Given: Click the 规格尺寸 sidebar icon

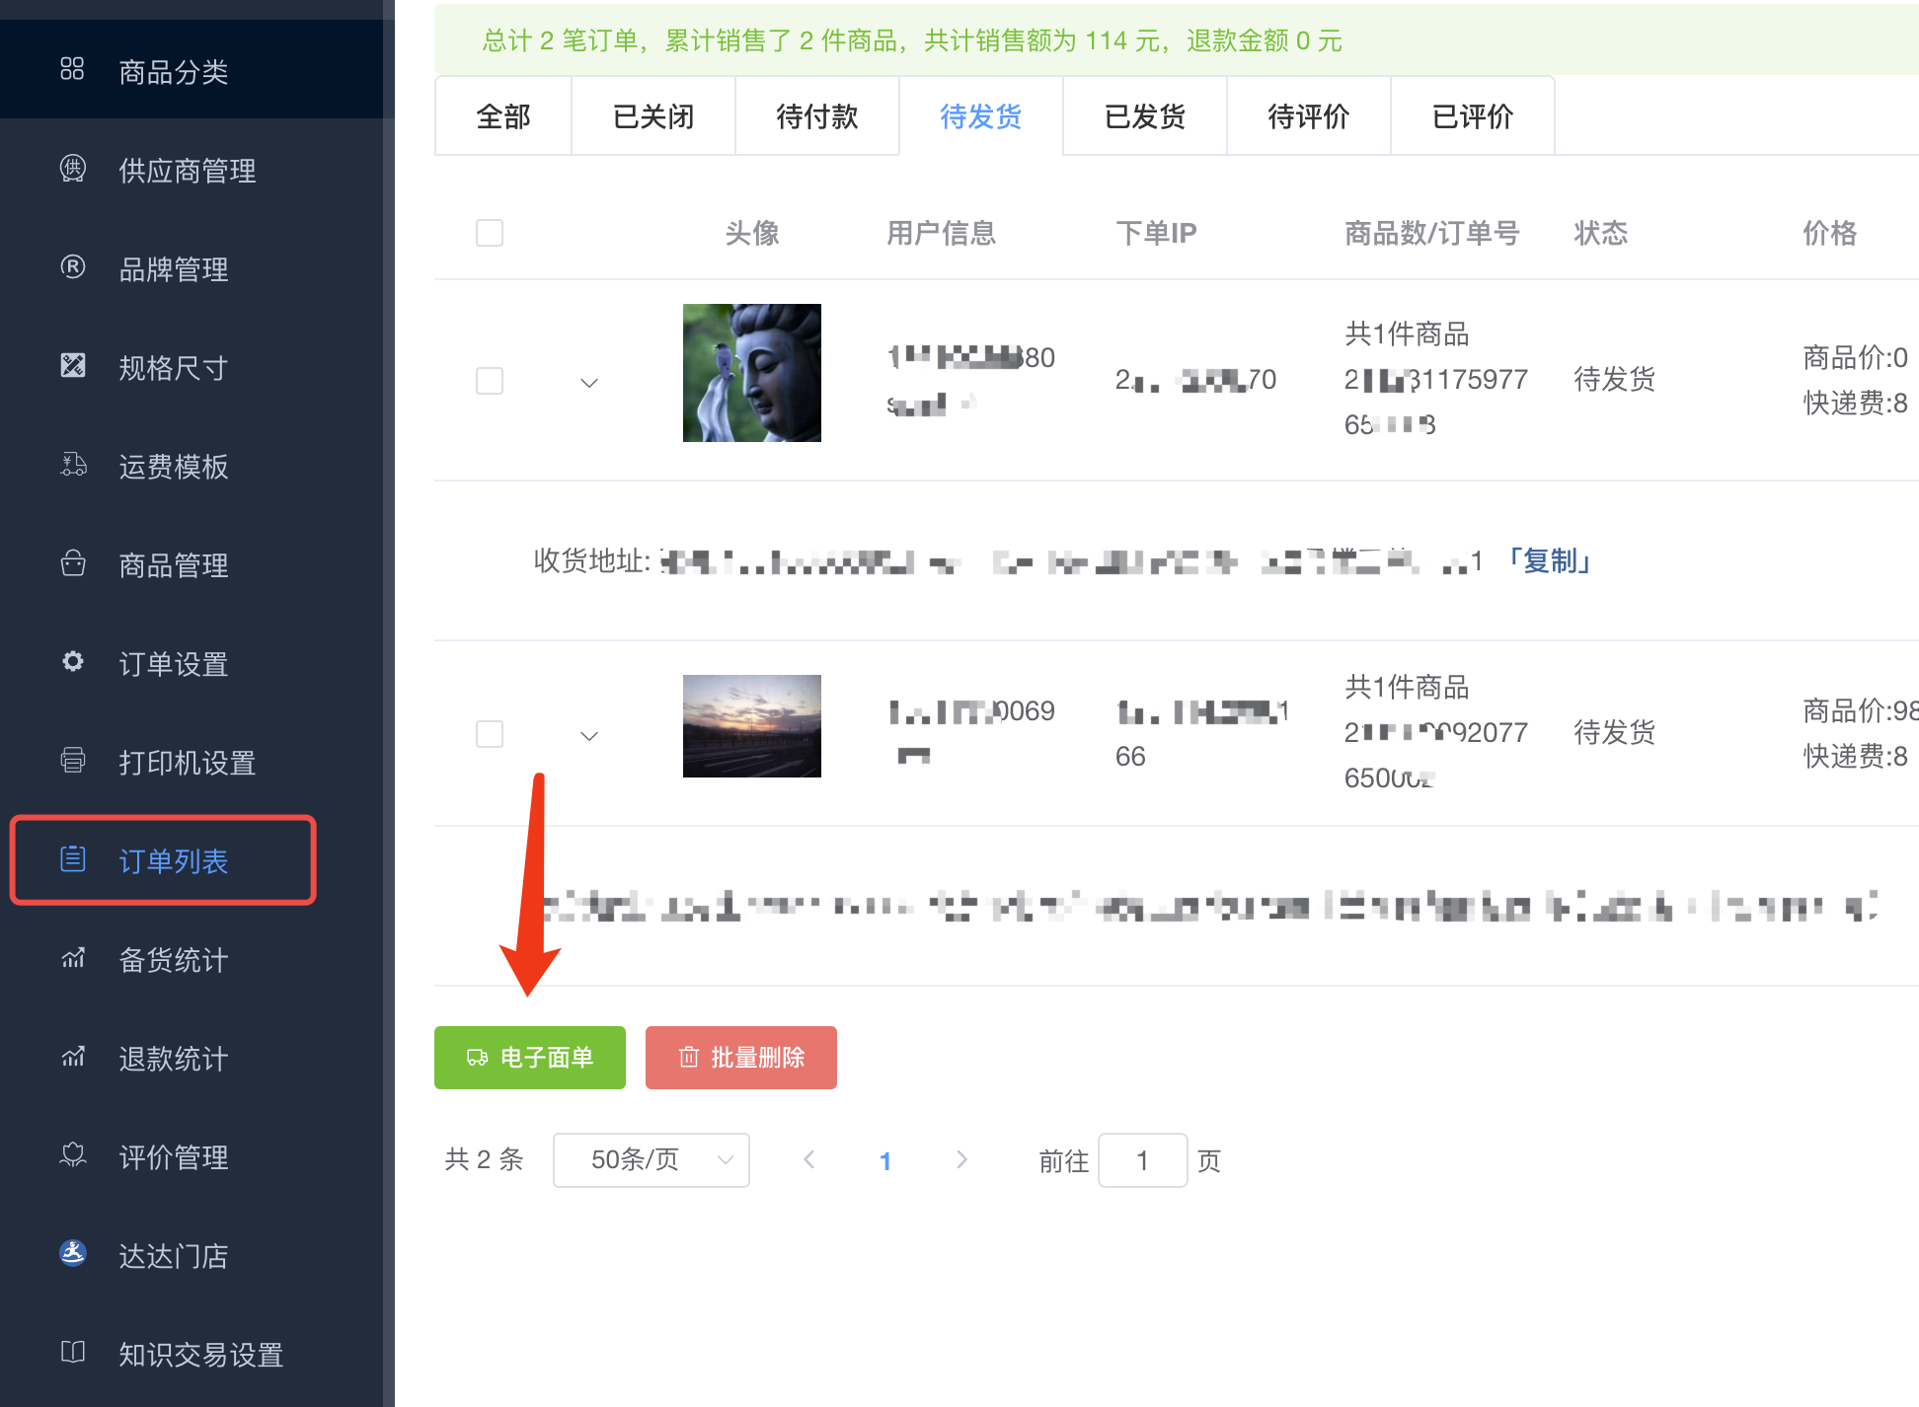Looking at the screenshot, I should [73, 366].
